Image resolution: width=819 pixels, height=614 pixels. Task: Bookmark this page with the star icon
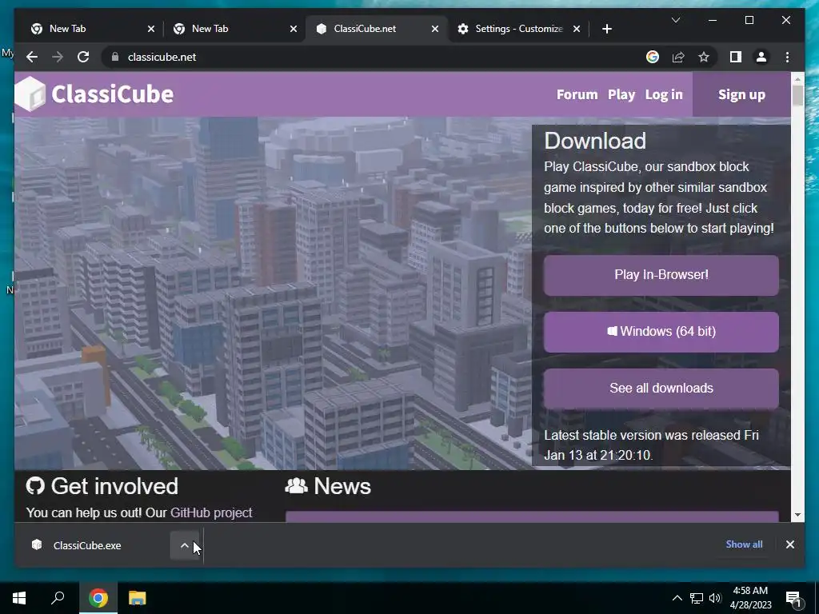(704, 57)
